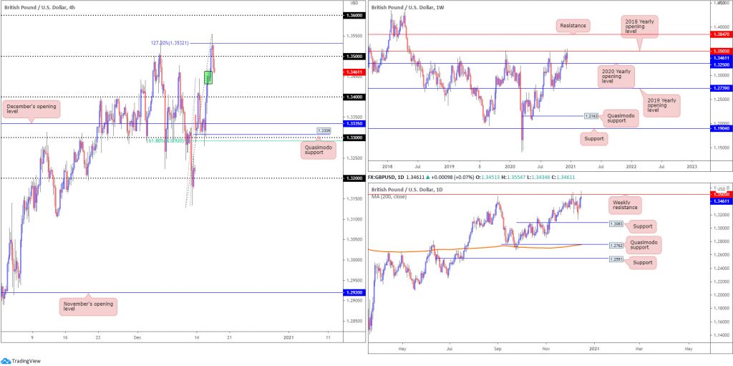The image size is (733, 366).
Task: Select the MA (200, close) indicator label
Action: [389, 196]
